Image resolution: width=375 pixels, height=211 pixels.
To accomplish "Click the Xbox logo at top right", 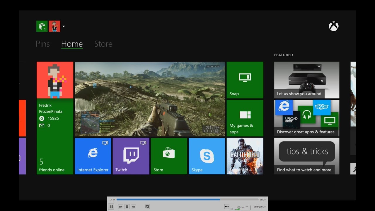I will click(334, 26).
